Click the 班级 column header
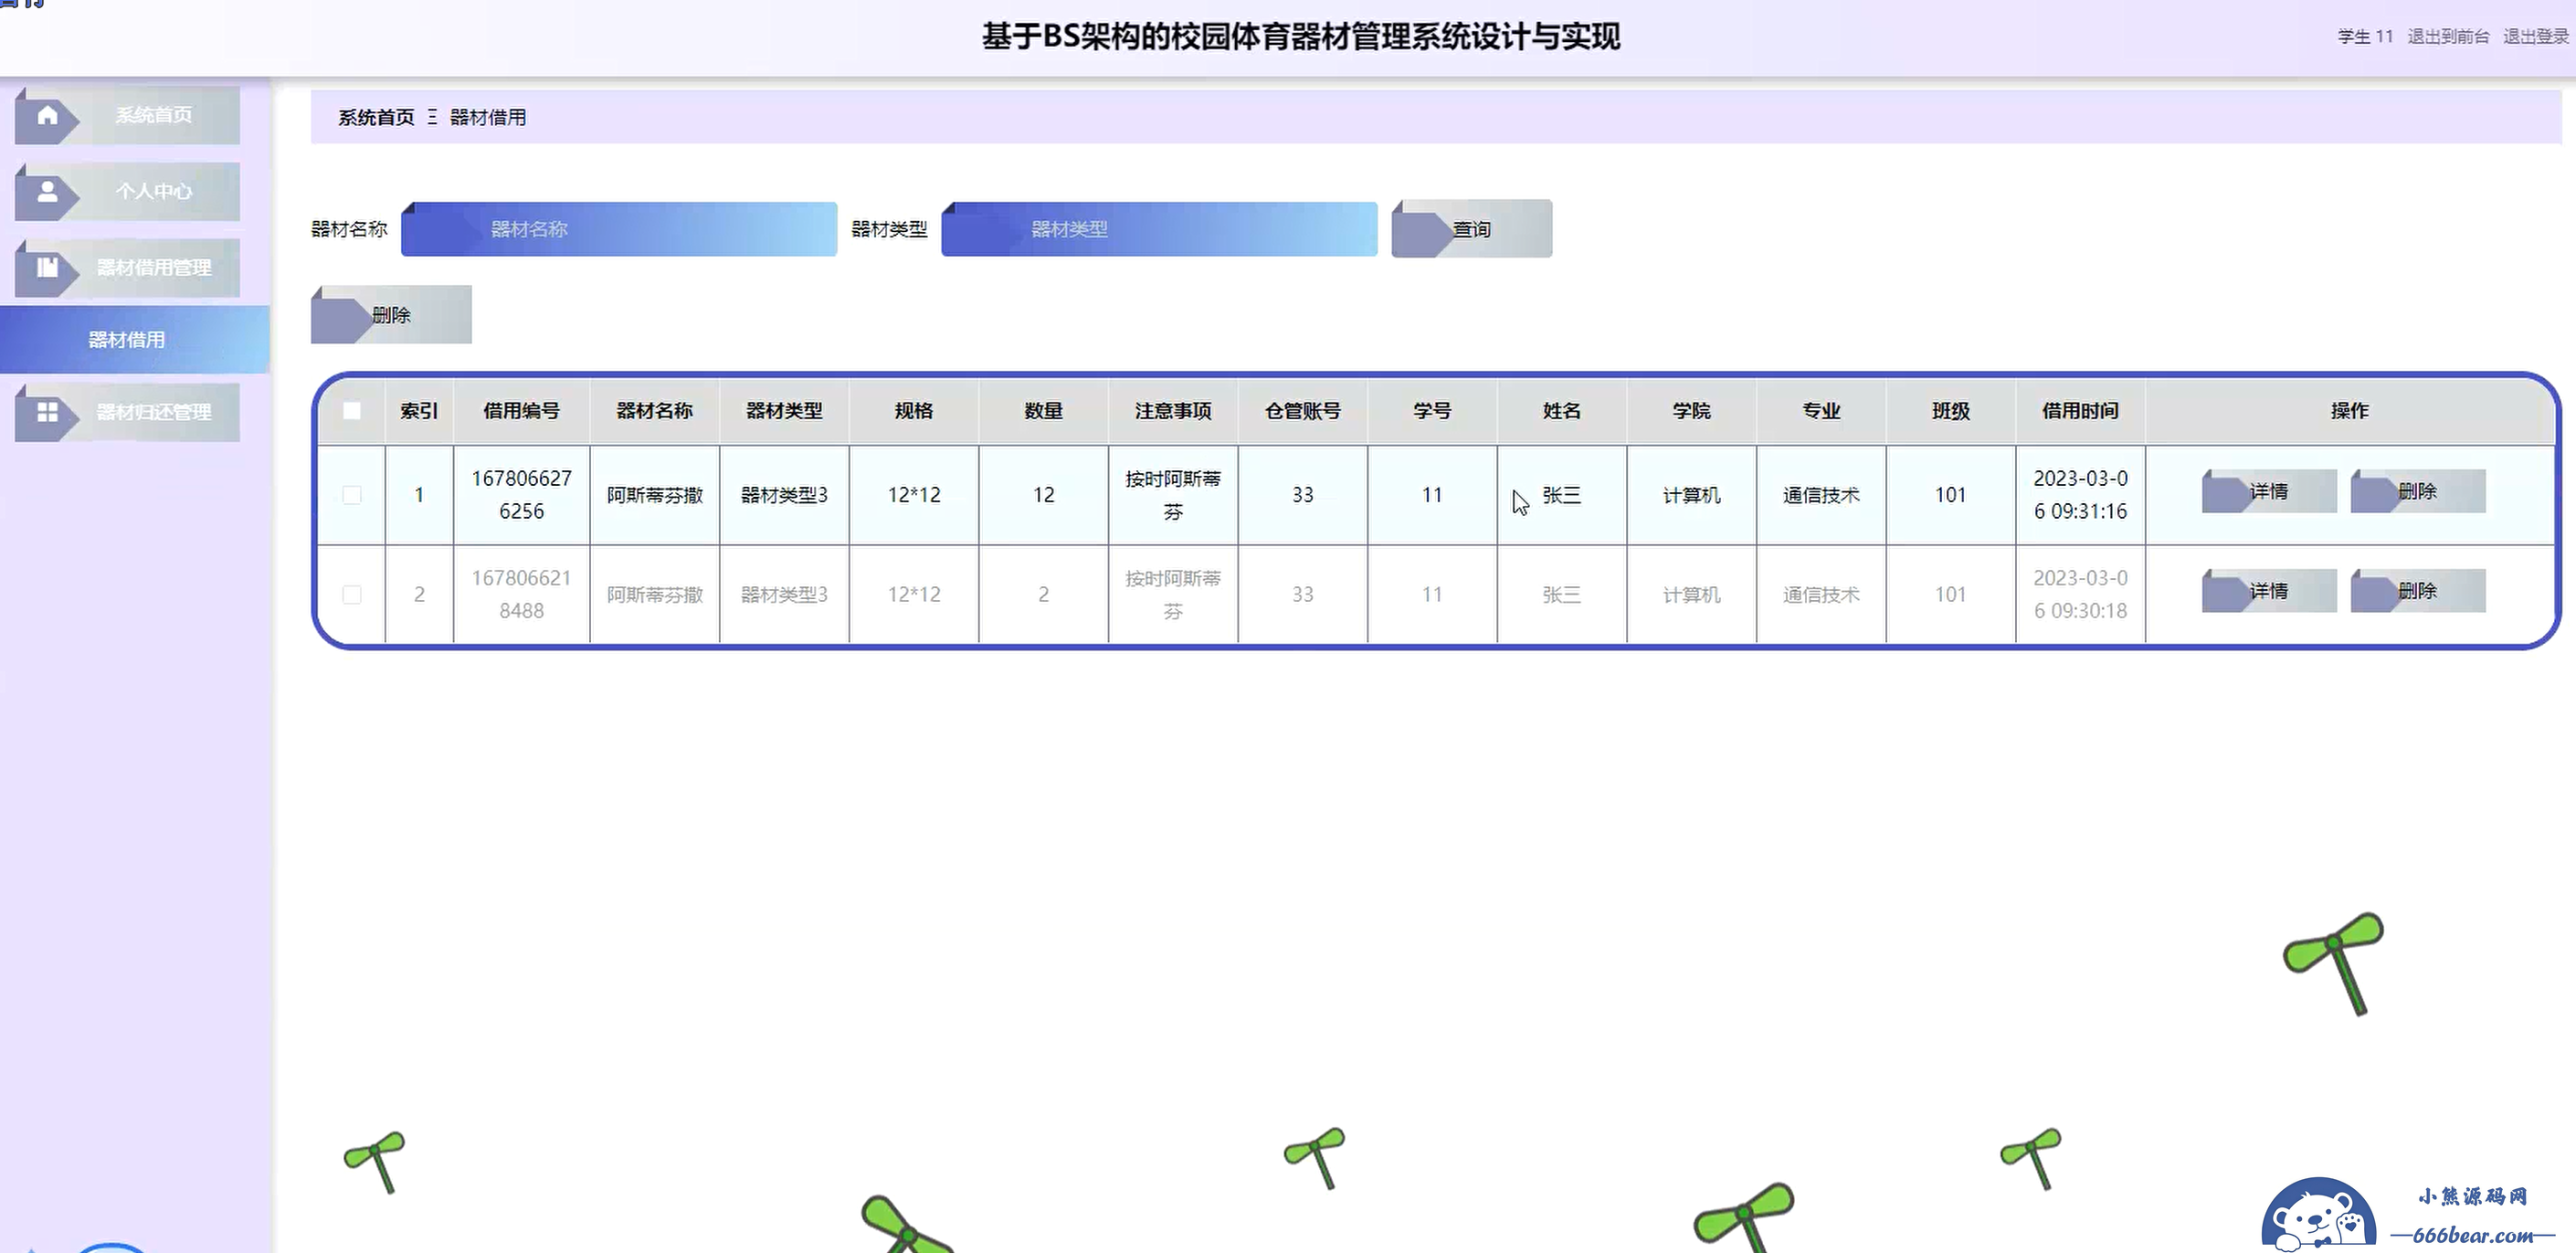 click(x=1951, y=411)
